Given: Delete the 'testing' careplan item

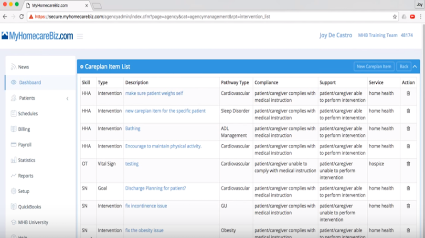Looking at the screenshot, I should (408, 164).
